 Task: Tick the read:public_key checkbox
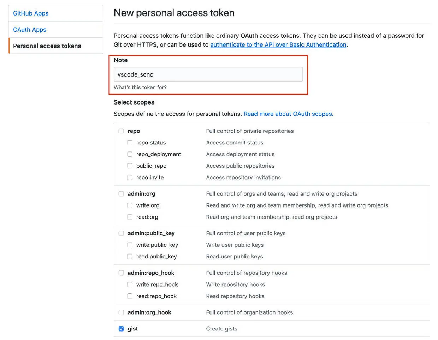(130, 257)
